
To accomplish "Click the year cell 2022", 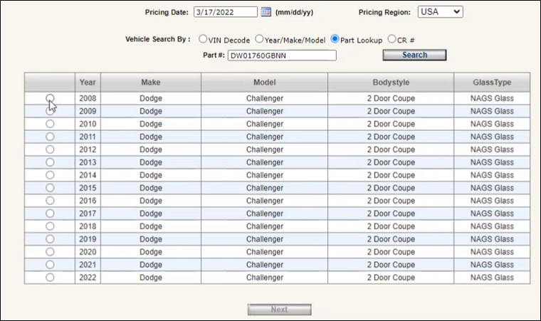I will [x=88, y=277].
